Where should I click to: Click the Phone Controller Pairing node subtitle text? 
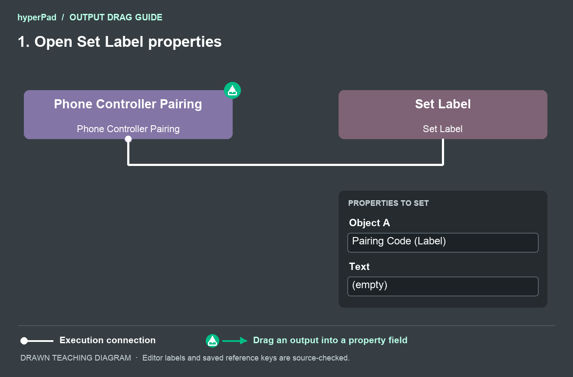128,129
